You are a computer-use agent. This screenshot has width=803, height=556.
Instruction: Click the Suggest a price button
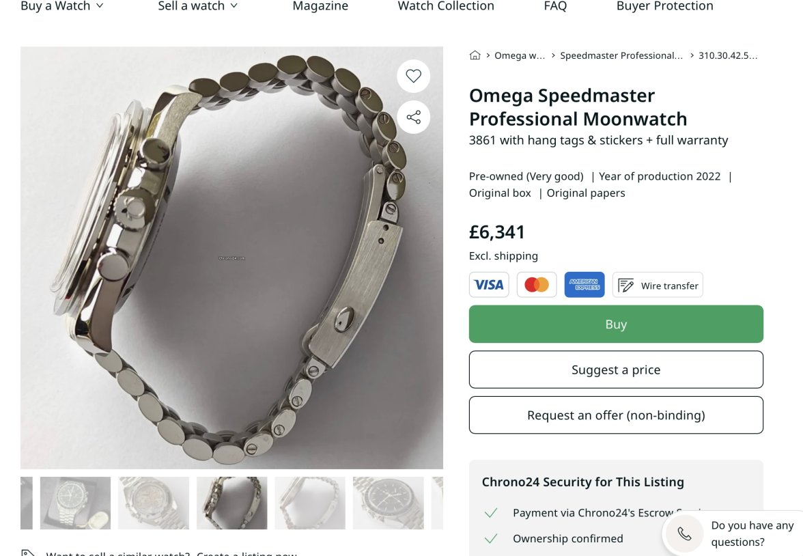point(616,370)
